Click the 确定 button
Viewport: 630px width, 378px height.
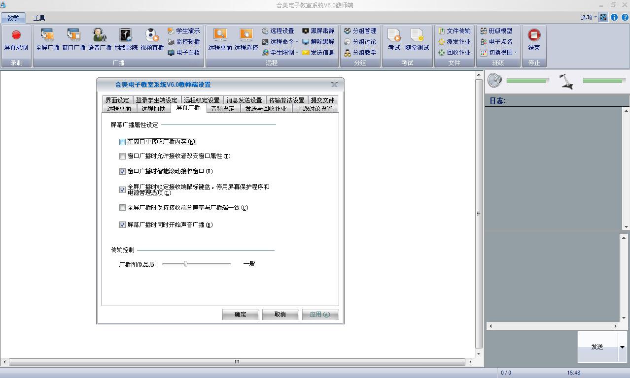tap(241, 315)
